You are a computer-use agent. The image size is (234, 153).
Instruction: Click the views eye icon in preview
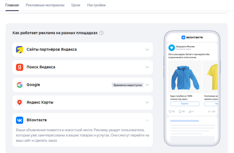tap(209, 112)
